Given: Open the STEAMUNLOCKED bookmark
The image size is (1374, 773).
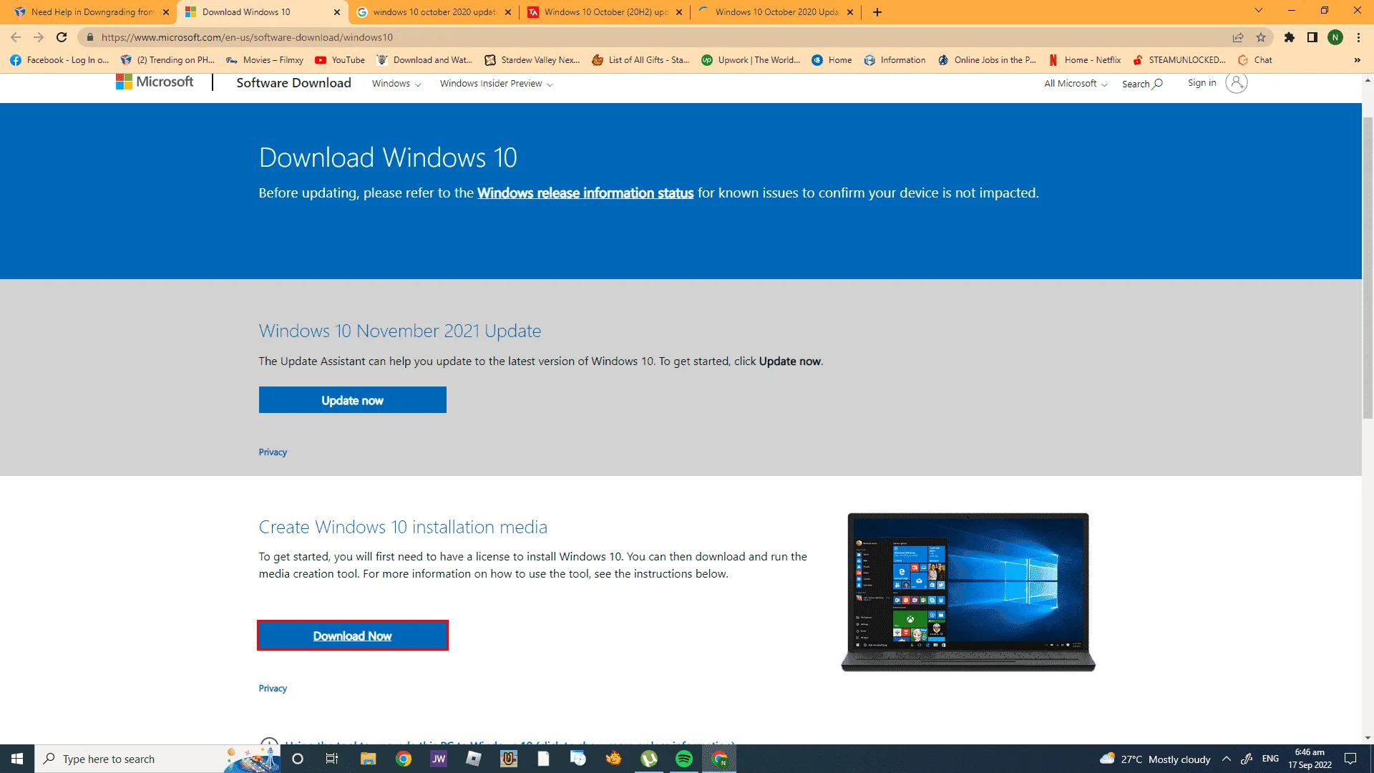Looking at the screenshot, I should click(x=1179, y=60).
